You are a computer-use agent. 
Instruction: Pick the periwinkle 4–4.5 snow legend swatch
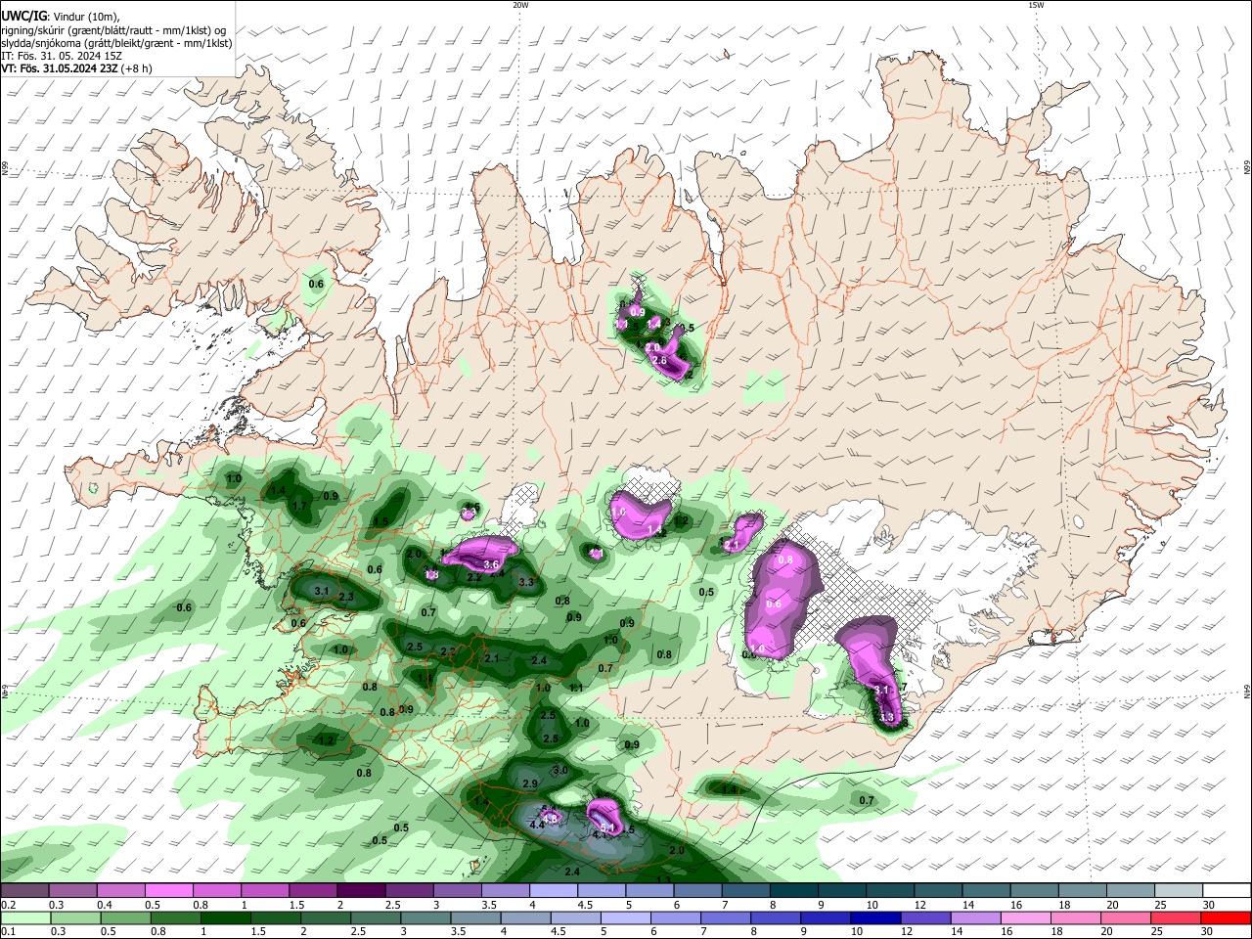point(554,890)
